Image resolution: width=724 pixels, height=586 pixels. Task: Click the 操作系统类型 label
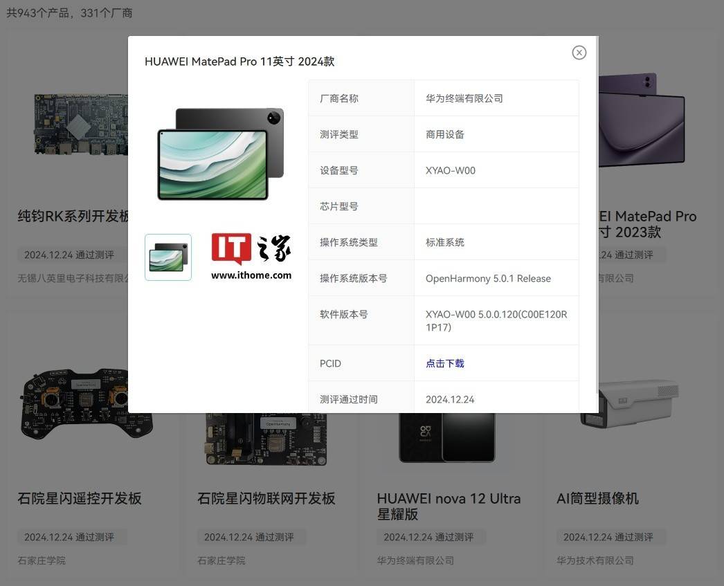point(349,242)
